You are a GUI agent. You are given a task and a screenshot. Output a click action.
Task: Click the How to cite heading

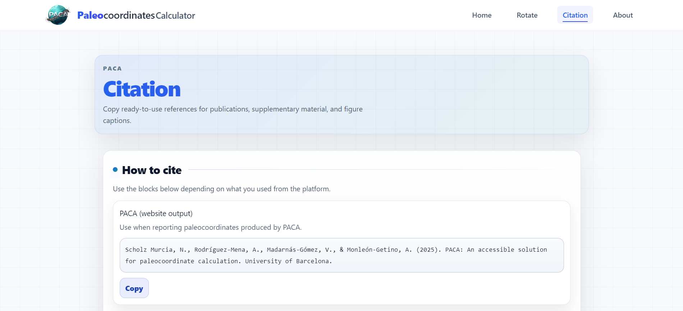[x=152, y=170]
